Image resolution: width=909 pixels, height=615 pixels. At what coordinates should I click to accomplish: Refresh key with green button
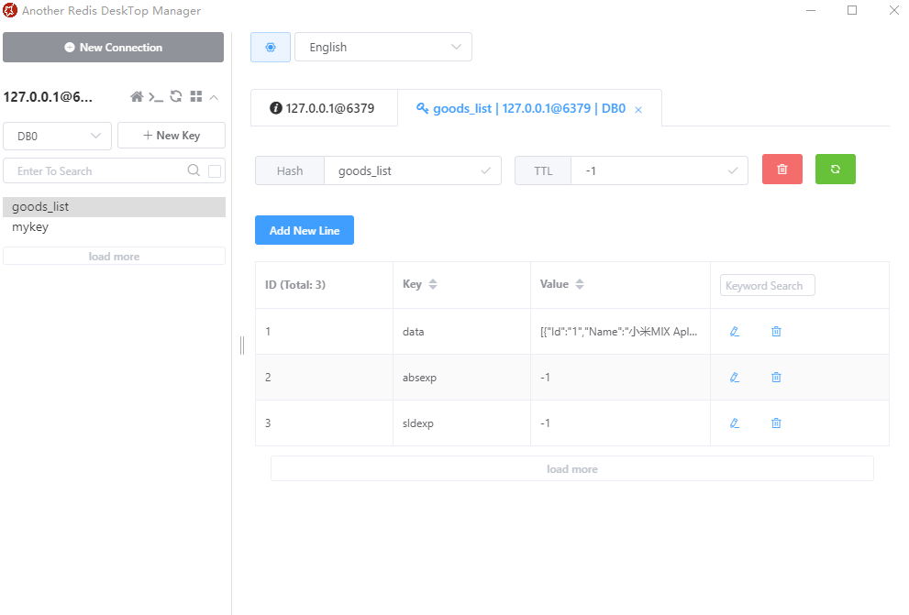click(836, 169)
